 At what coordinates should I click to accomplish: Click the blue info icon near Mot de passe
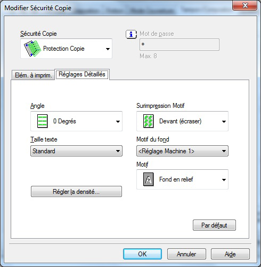pos(131,34)
